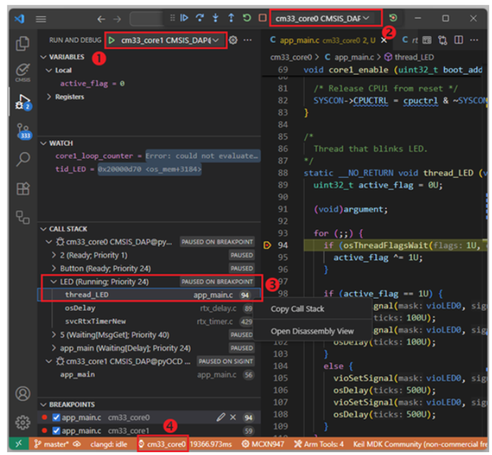Toggle app_main.c cm33_core0 breakpoint checkbox
This screenshot has width=492, height=455.
tap(57, 417)
